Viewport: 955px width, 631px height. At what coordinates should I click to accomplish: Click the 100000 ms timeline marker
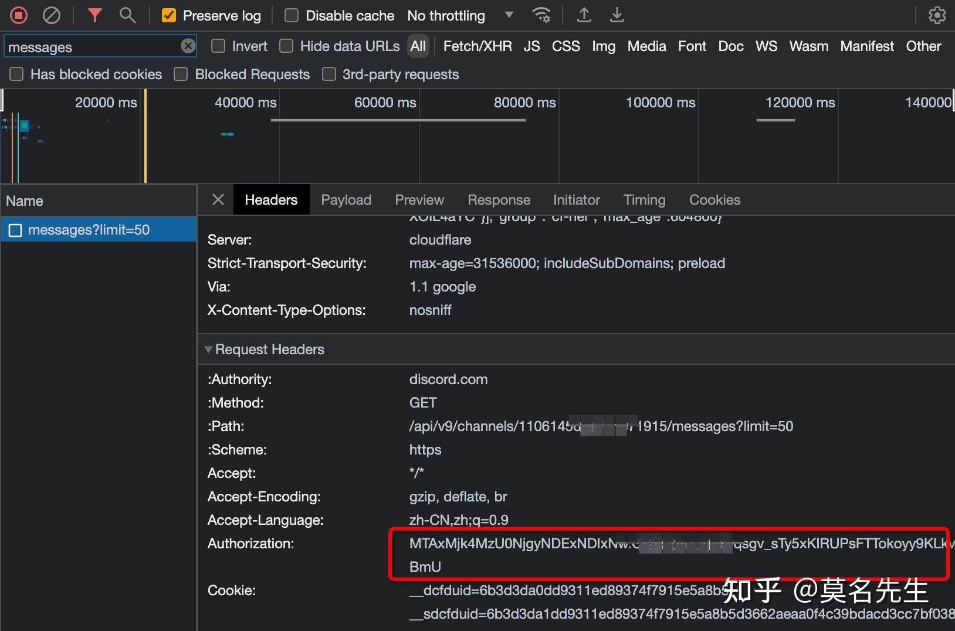coord(661,102)
